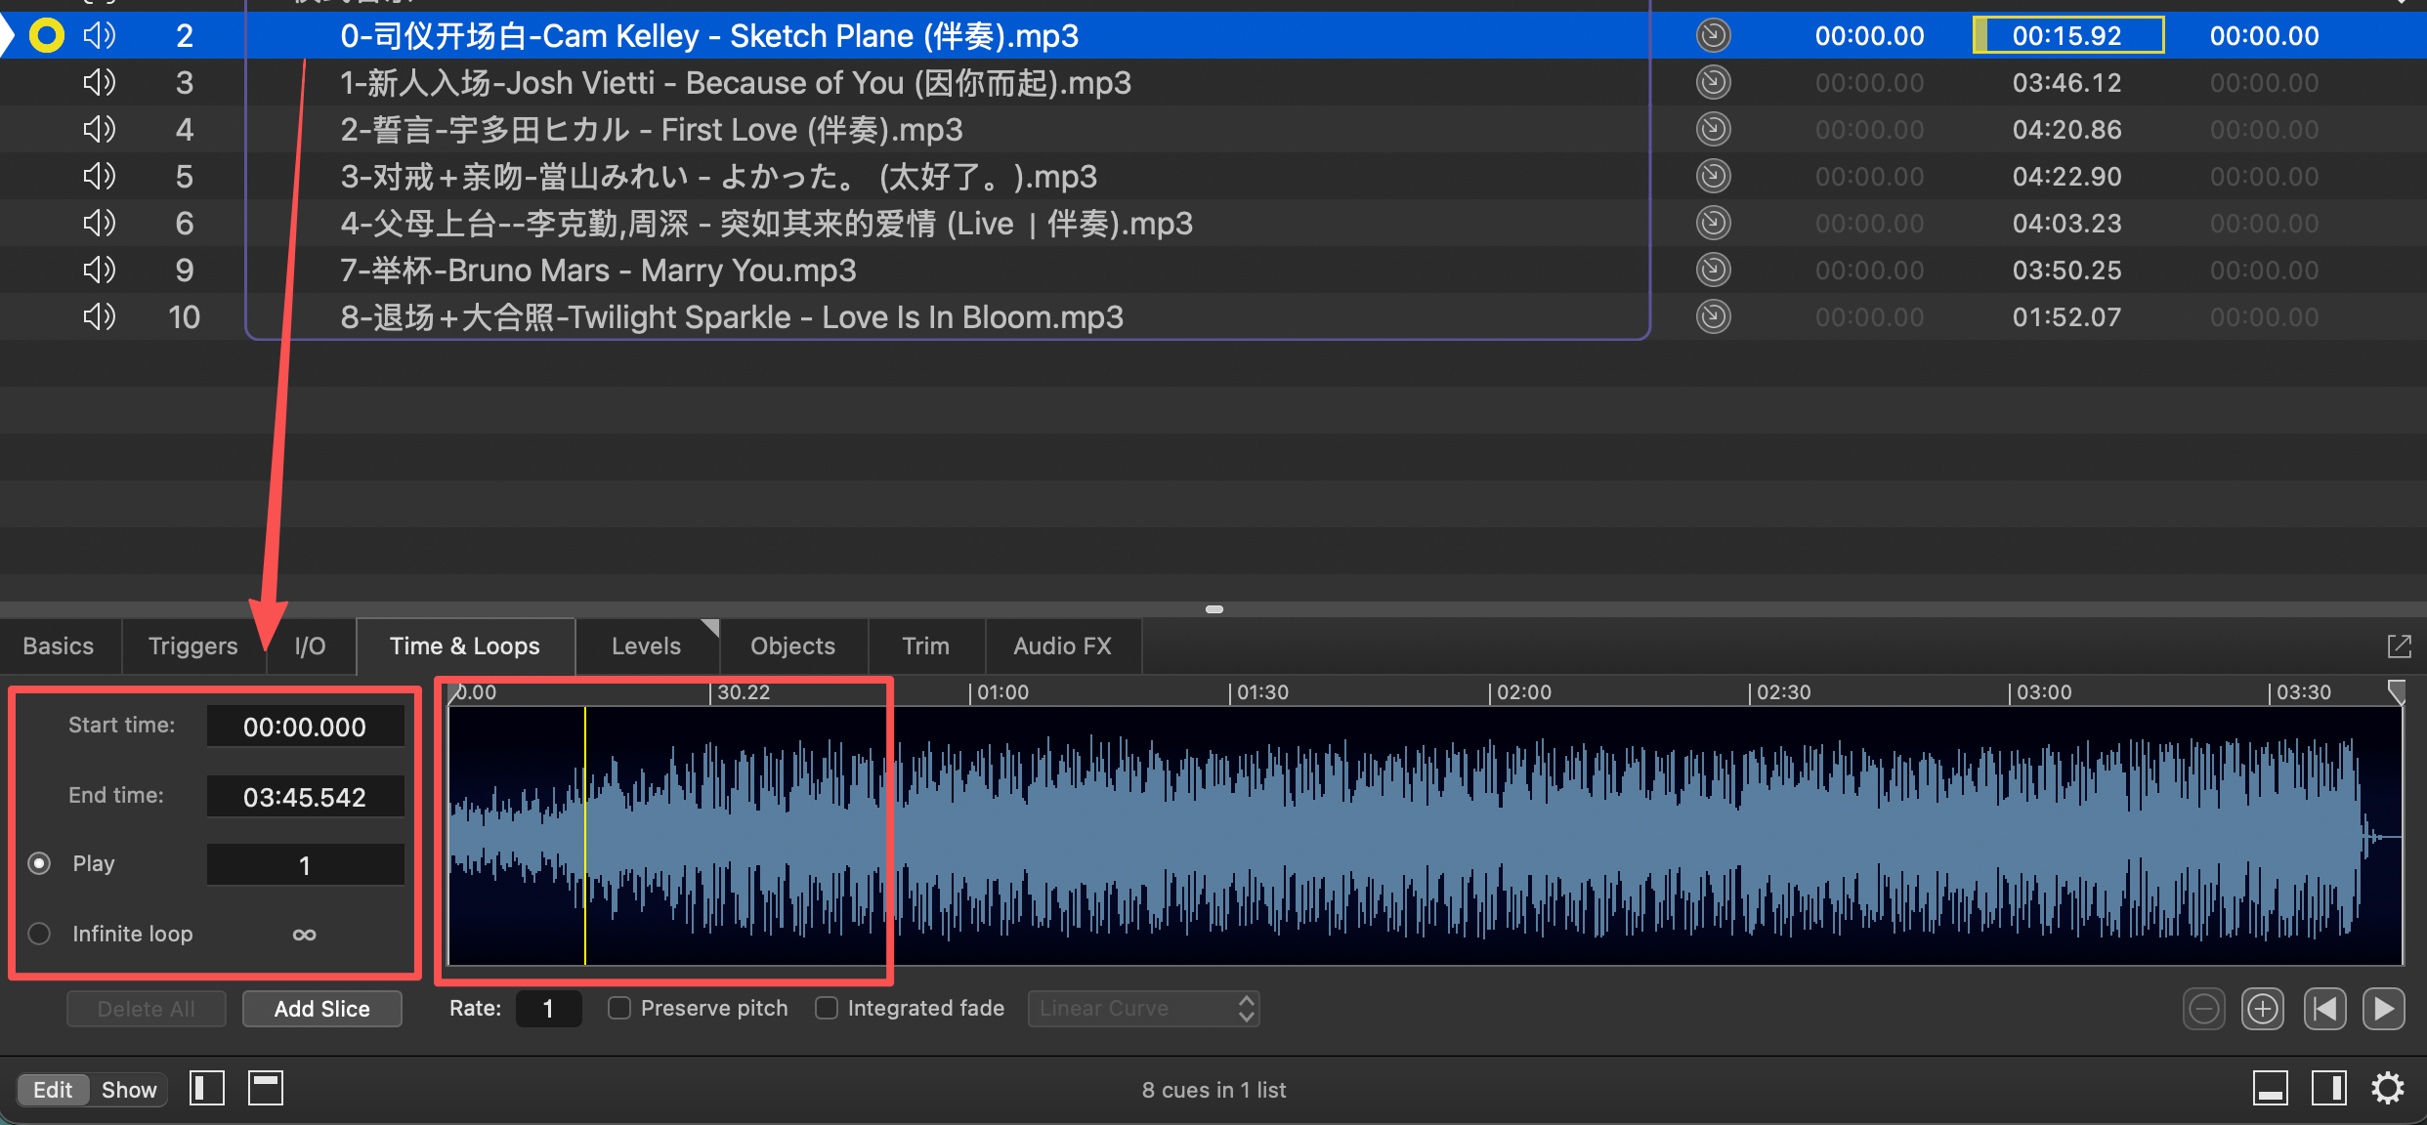The height and width of the screenshot is (1125, 2427).
Task: Select the Play count radio button
Action: click(x=39, y=863)
